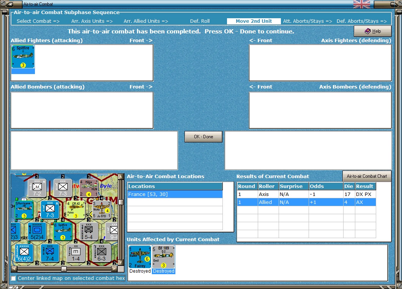The width and height of the screenshot is (402, 289).
Task: Click the map horizontal scrollbar thumb
Action: click(x=64, y=269)
